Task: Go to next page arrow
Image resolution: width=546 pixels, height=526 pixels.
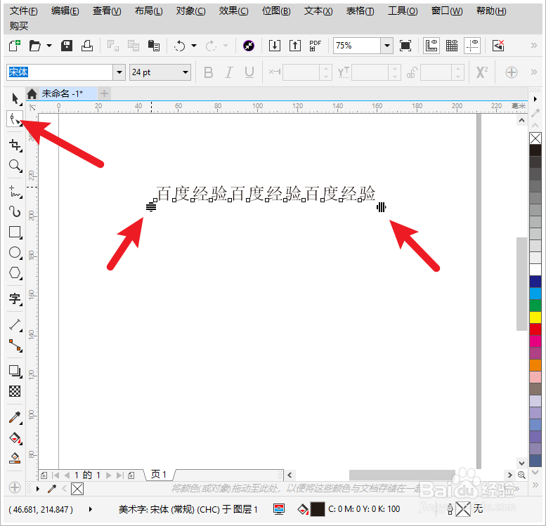Action: click(x=109, y=475)
